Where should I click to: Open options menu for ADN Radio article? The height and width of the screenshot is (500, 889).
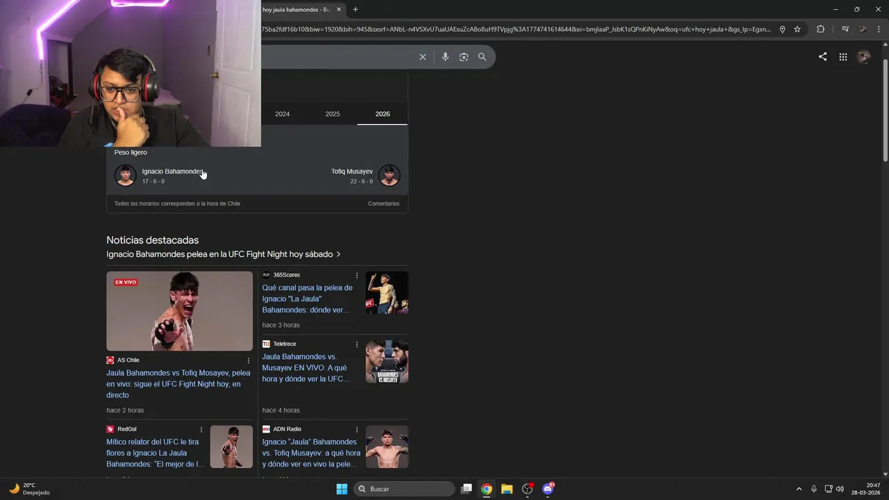357,430
